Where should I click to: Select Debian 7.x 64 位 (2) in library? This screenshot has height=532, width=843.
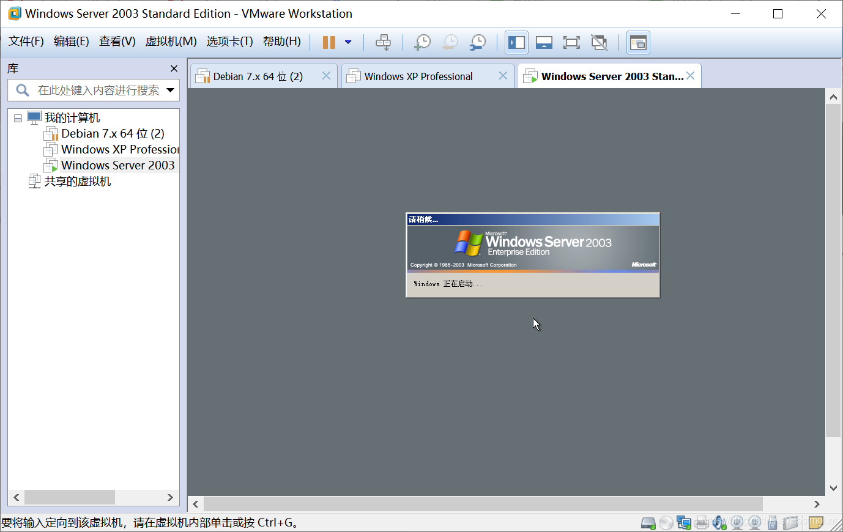click(113, 133)
